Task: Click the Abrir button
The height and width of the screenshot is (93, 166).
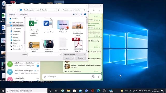Action: pos(67,58)
